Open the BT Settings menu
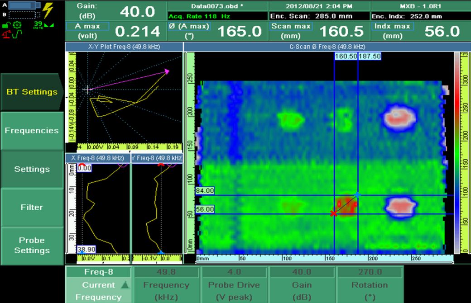471x303 pixels. [x=32, y=92]
